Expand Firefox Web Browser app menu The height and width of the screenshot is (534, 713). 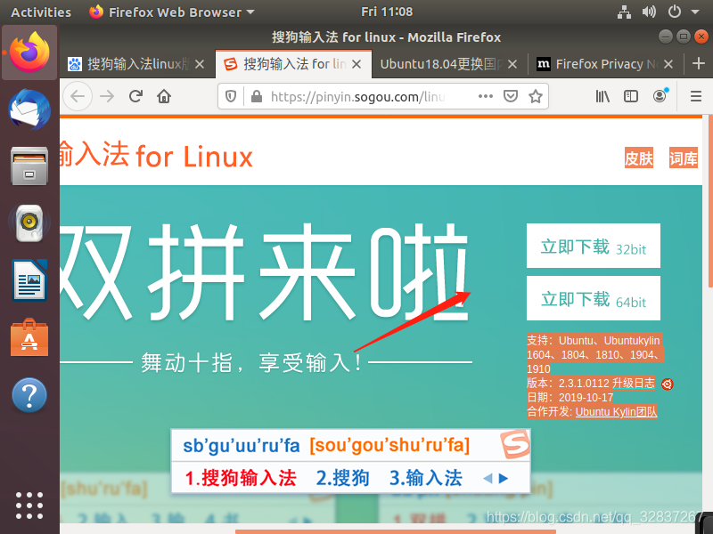172,12
